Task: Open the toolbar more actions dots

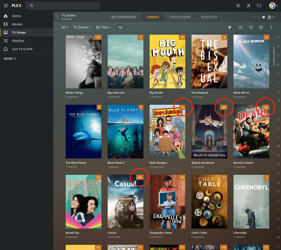Action: (271, 27)
